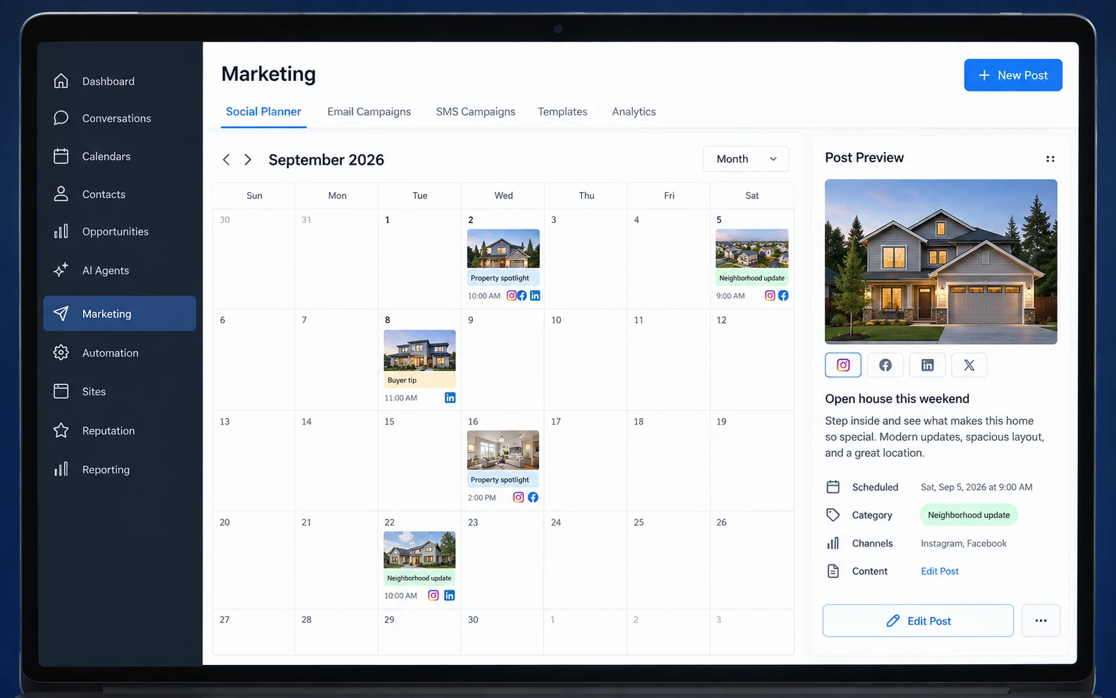This screenshot has height=698, width=1116.
Task: Open the Templates tab
Action: 562,112
